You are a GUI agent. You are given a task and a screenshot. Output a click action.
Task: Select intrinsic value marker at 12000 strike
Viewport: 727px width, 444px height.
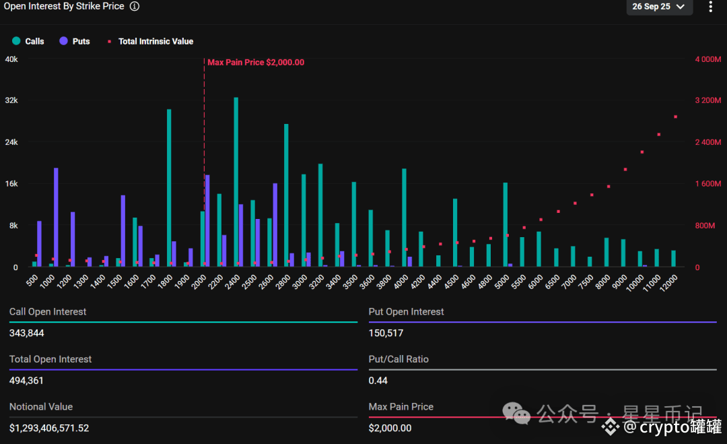pyautogui.click(x=675, y=117)
